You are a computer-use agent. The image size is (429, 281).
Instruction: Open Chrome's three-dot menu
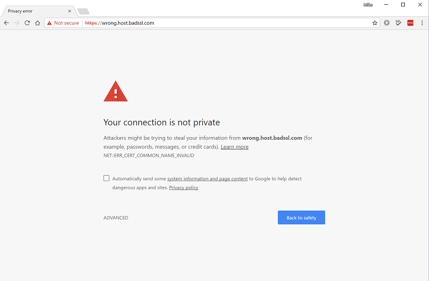pyautogui.click(x=422, y=23)
